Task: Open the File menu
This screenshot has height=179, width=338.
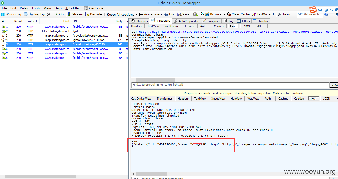Action: tap(4, 8)
